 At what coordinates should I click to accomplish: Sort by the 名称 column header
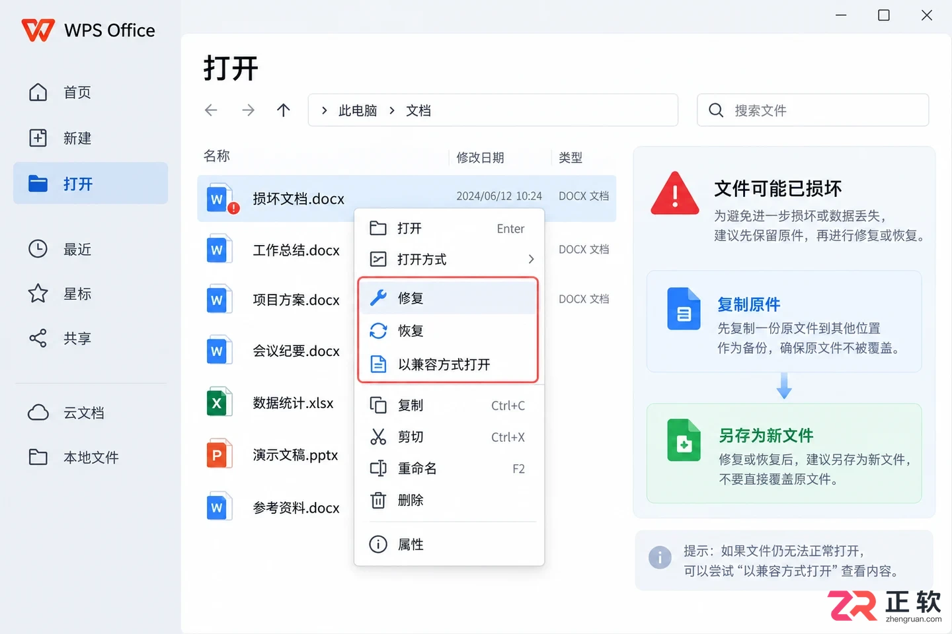tap(217, 156)
